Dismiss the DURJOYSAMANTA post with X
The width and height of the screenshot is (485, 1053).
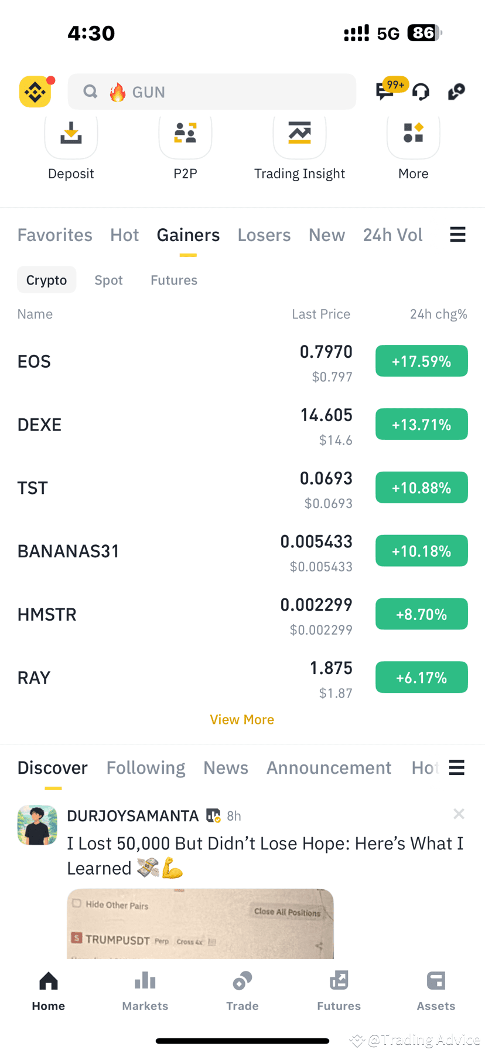click(459, 814)
